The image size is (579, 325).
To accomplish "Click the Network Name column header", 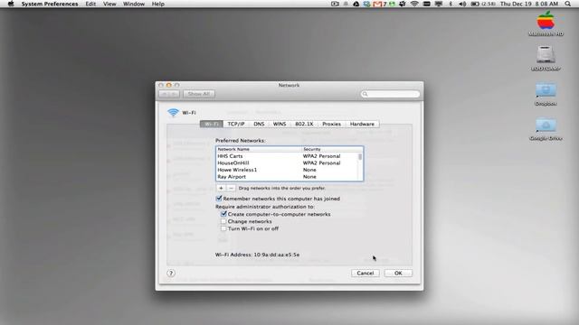I will [259, 149].
